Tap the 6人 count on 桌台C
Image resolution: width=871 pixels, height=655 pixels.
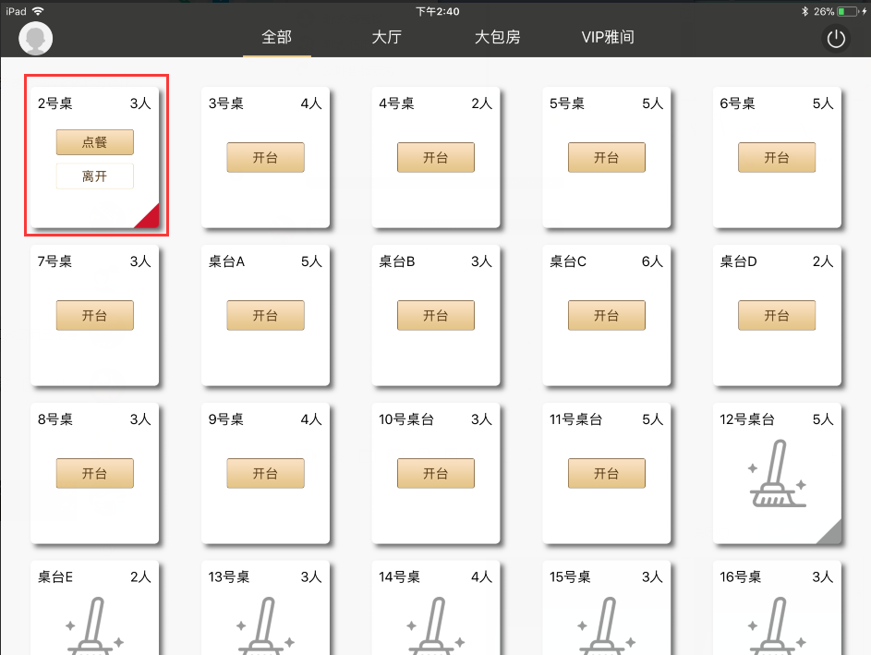pos(652,261)
